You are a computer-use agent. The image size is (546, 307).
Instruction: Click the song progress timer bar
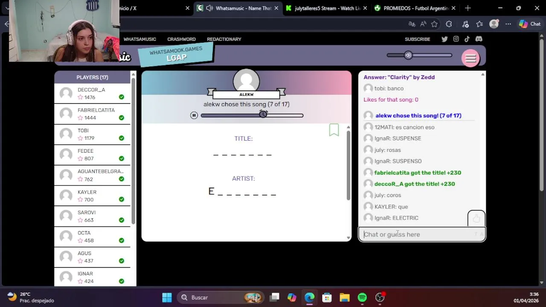252,115
